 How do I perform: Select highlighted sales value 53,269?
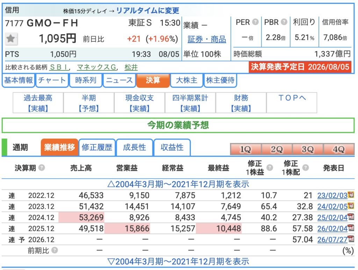pyautogui.click(x=81, y=217)
